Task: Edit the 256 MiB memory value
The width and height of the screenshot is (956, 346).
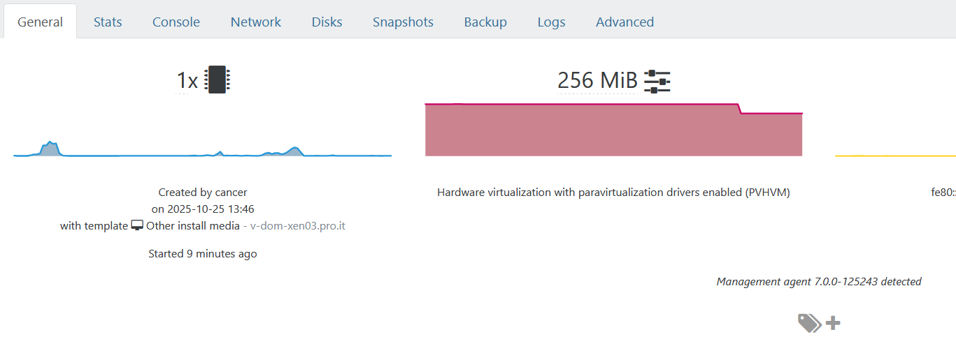Action: point(597,82)
